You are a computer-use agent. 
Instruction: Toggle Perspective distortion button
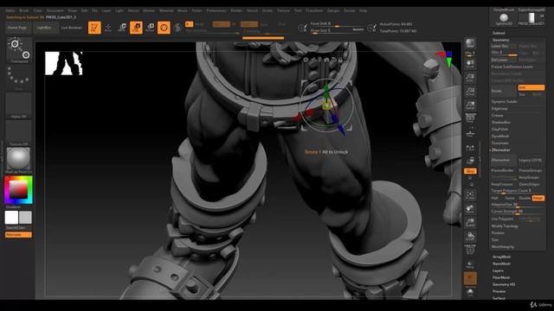(470, 118)
